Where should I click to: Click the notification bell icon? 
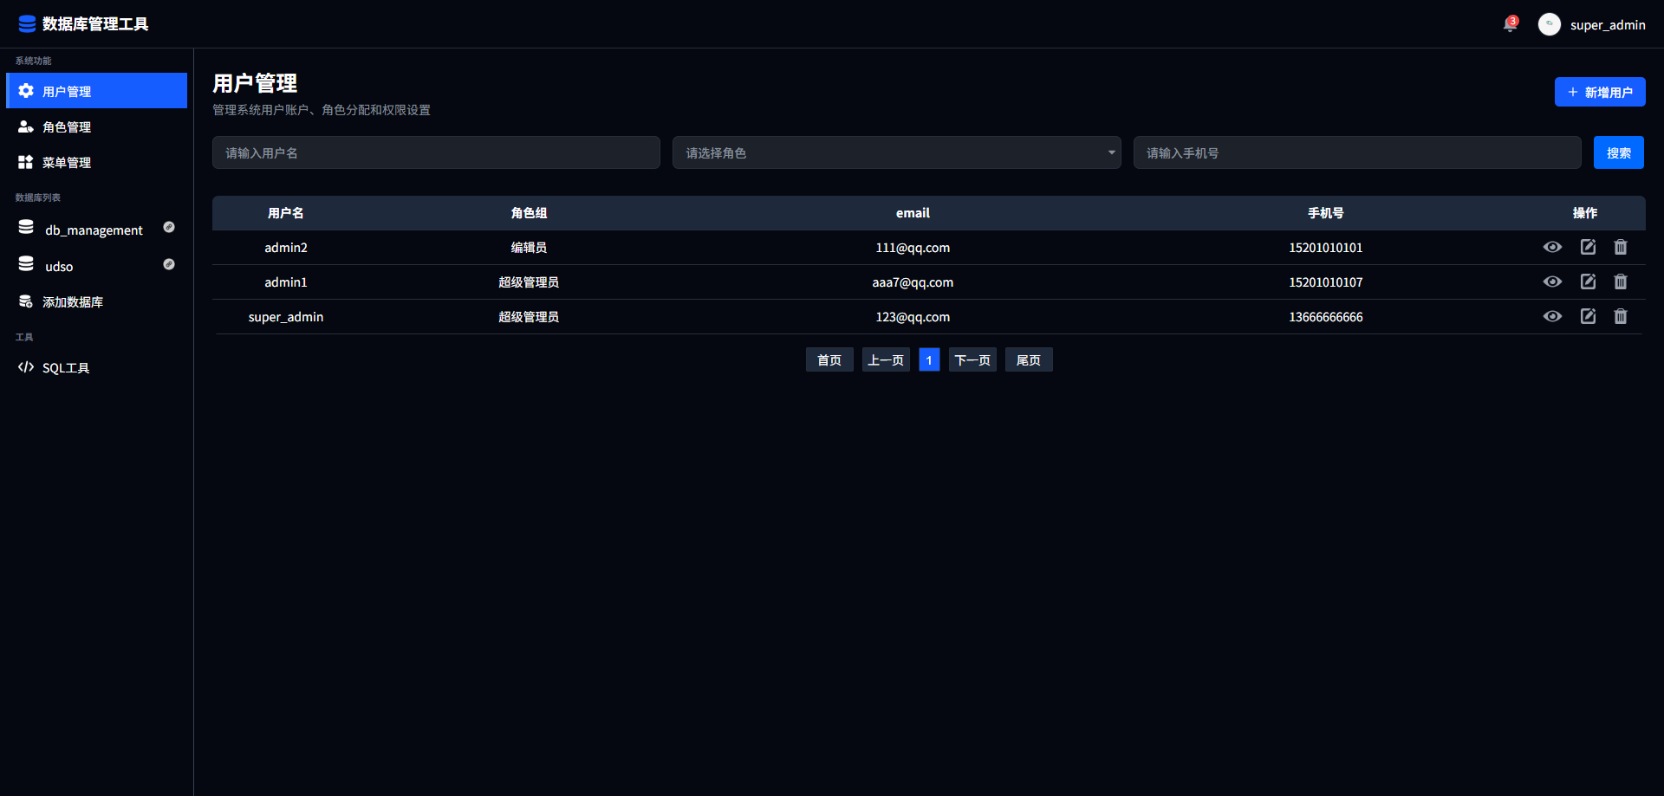click(x=1510, y=25)
